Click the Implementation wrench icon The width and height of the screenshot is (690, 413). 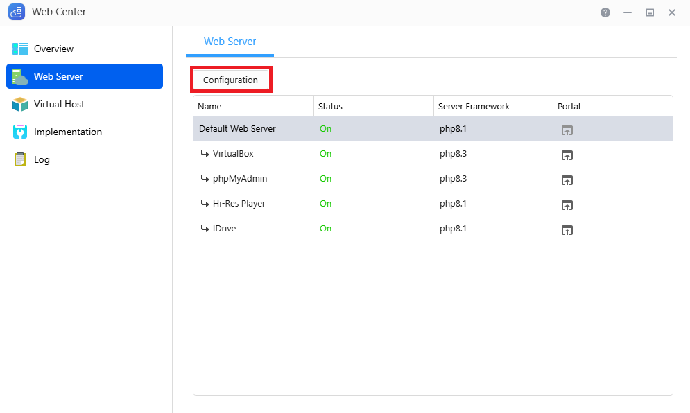[x=20, y=132]
